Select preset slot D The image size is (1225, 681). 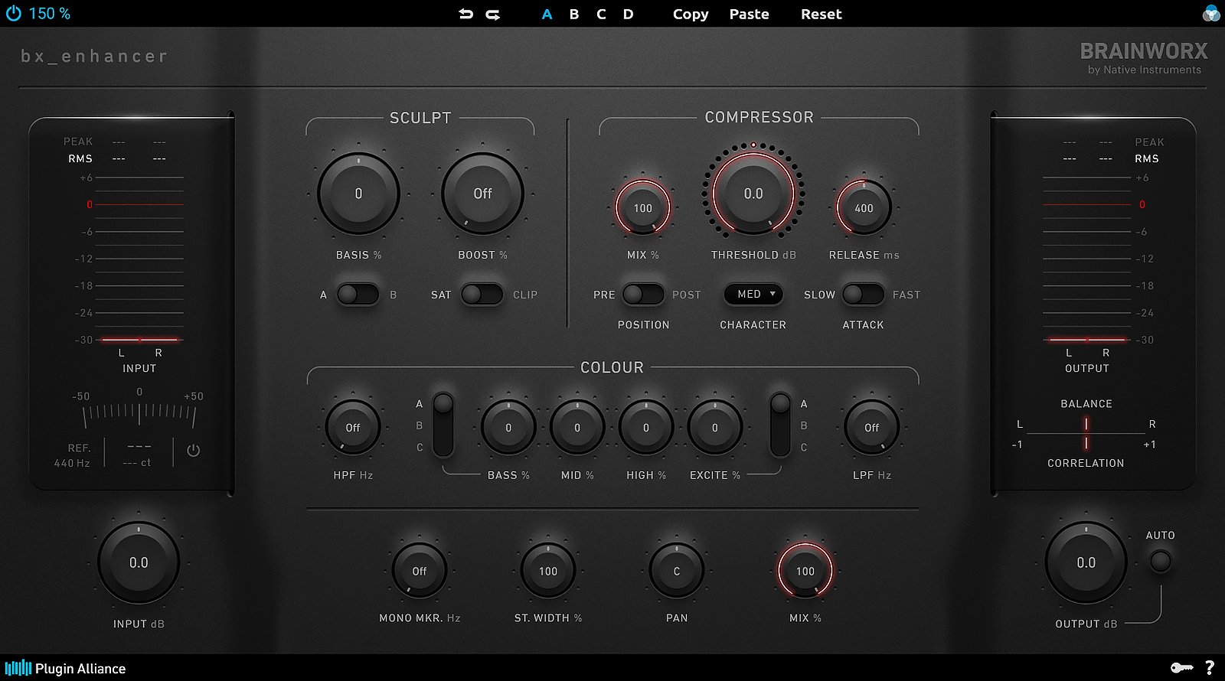(628, 14)
